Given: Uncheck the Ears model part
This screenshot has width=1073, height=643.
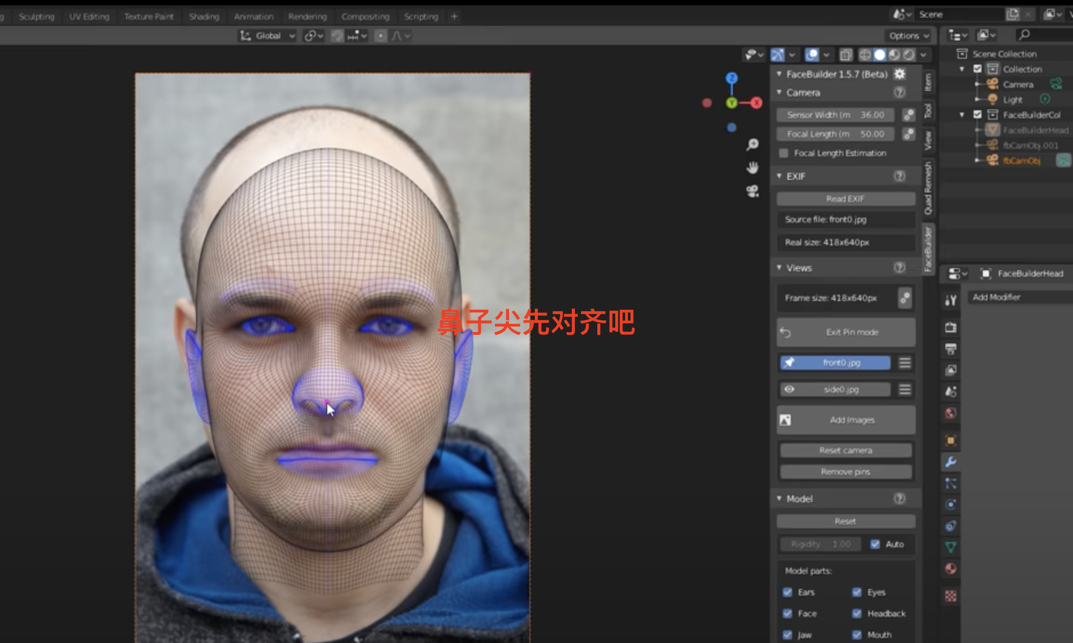Looking at the screenshot, I should [787, 592].
